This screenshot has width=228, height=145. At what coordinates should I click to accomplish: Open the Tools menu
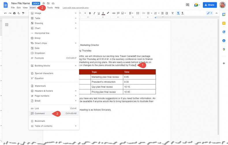50,7
